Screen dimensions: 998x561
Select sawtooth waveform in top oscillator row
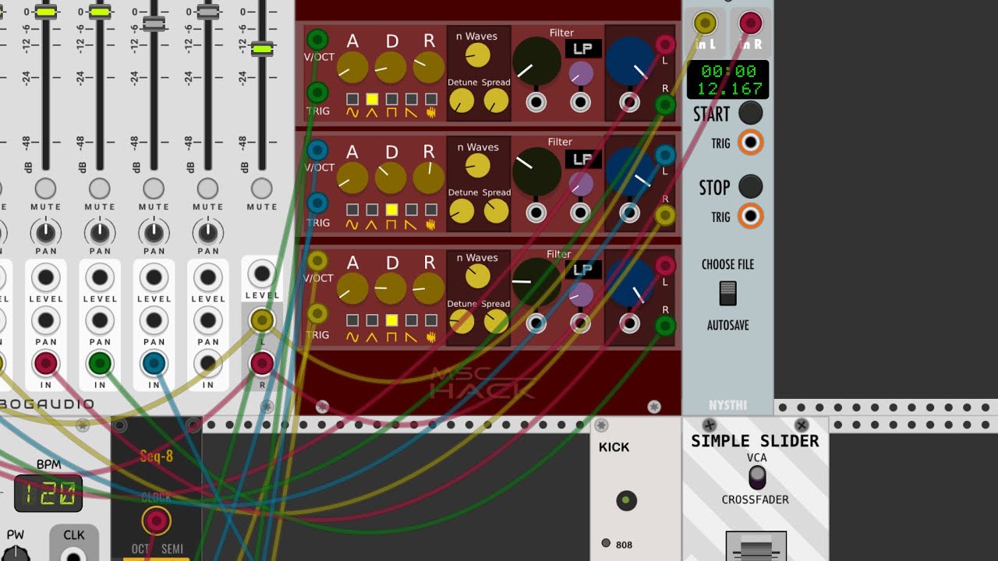[411, 99]
